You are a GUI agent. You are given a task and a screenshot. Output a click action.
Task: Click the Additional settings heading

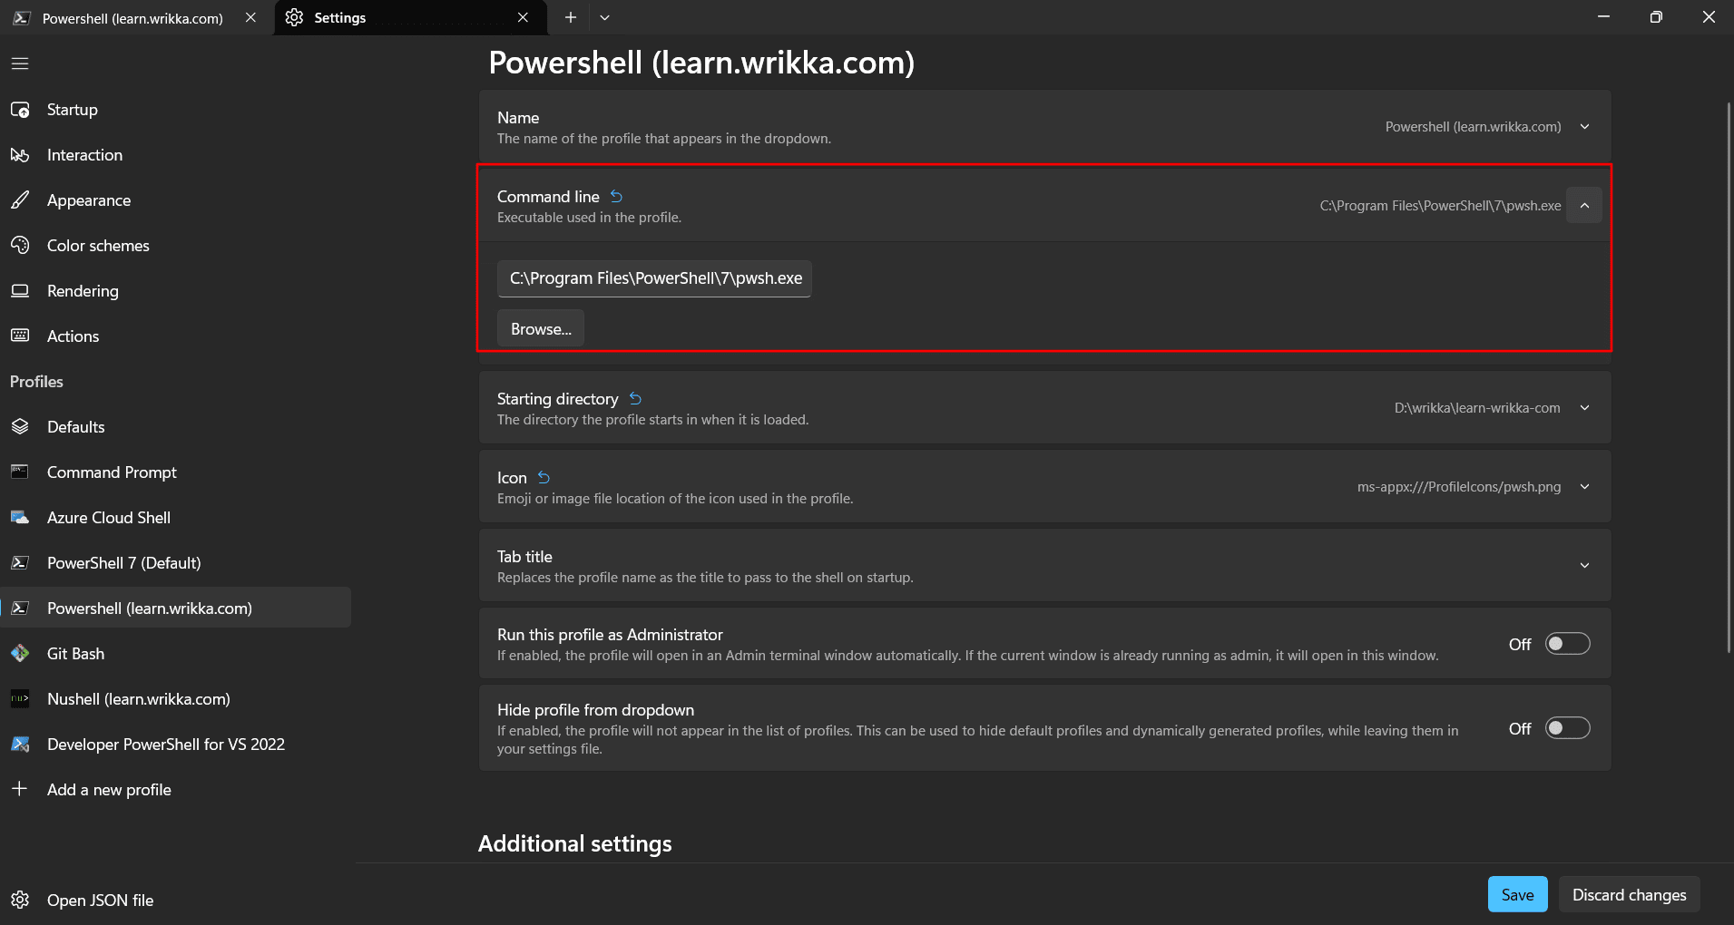pos(575,844)
